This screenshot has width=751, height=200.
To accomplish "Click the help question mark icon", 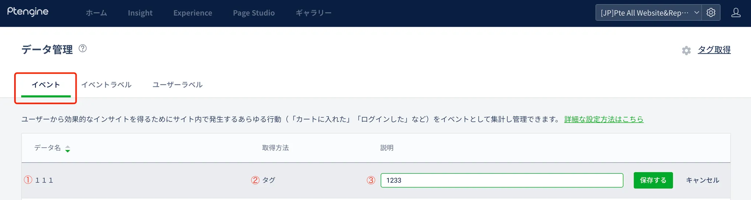I will pyautogui.click(x=83, y=48).
